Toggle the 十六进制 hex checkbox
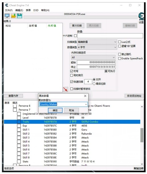147x174 pixels. [x=75, y=36]
